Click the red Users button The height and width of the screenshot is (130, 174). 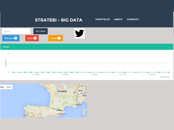pos(32,38)
